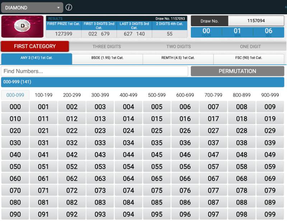
Task: Switch to the FIRST CATEGORY tab
Action: [35, 46]
